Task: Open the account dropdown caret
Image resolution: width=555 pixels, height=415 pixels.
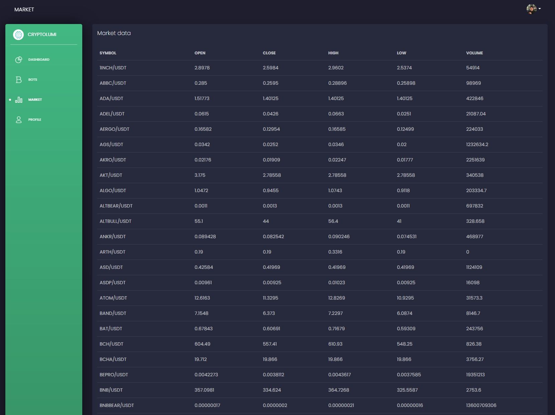Action: 540,9
